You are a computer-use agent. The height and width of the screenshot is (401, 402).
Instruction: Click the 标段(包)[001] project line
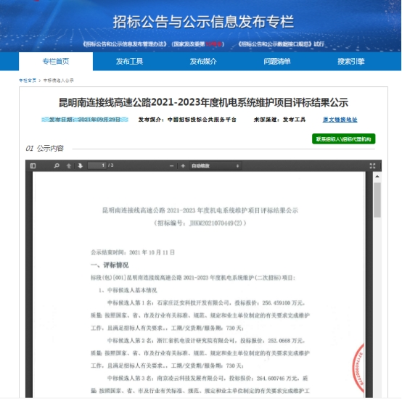pyautogui.click(x=193, y=278)
